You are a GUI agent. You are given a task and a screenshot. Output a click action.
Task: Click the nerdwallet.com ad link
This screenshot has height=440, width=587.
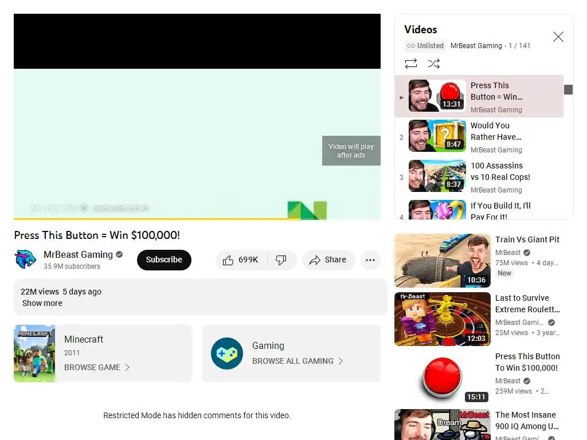coord(120,208)
